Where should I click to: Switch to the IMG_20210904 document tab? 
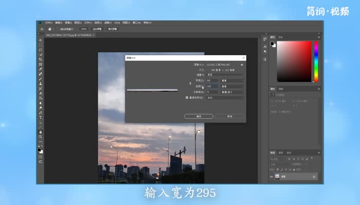[67, 35]
